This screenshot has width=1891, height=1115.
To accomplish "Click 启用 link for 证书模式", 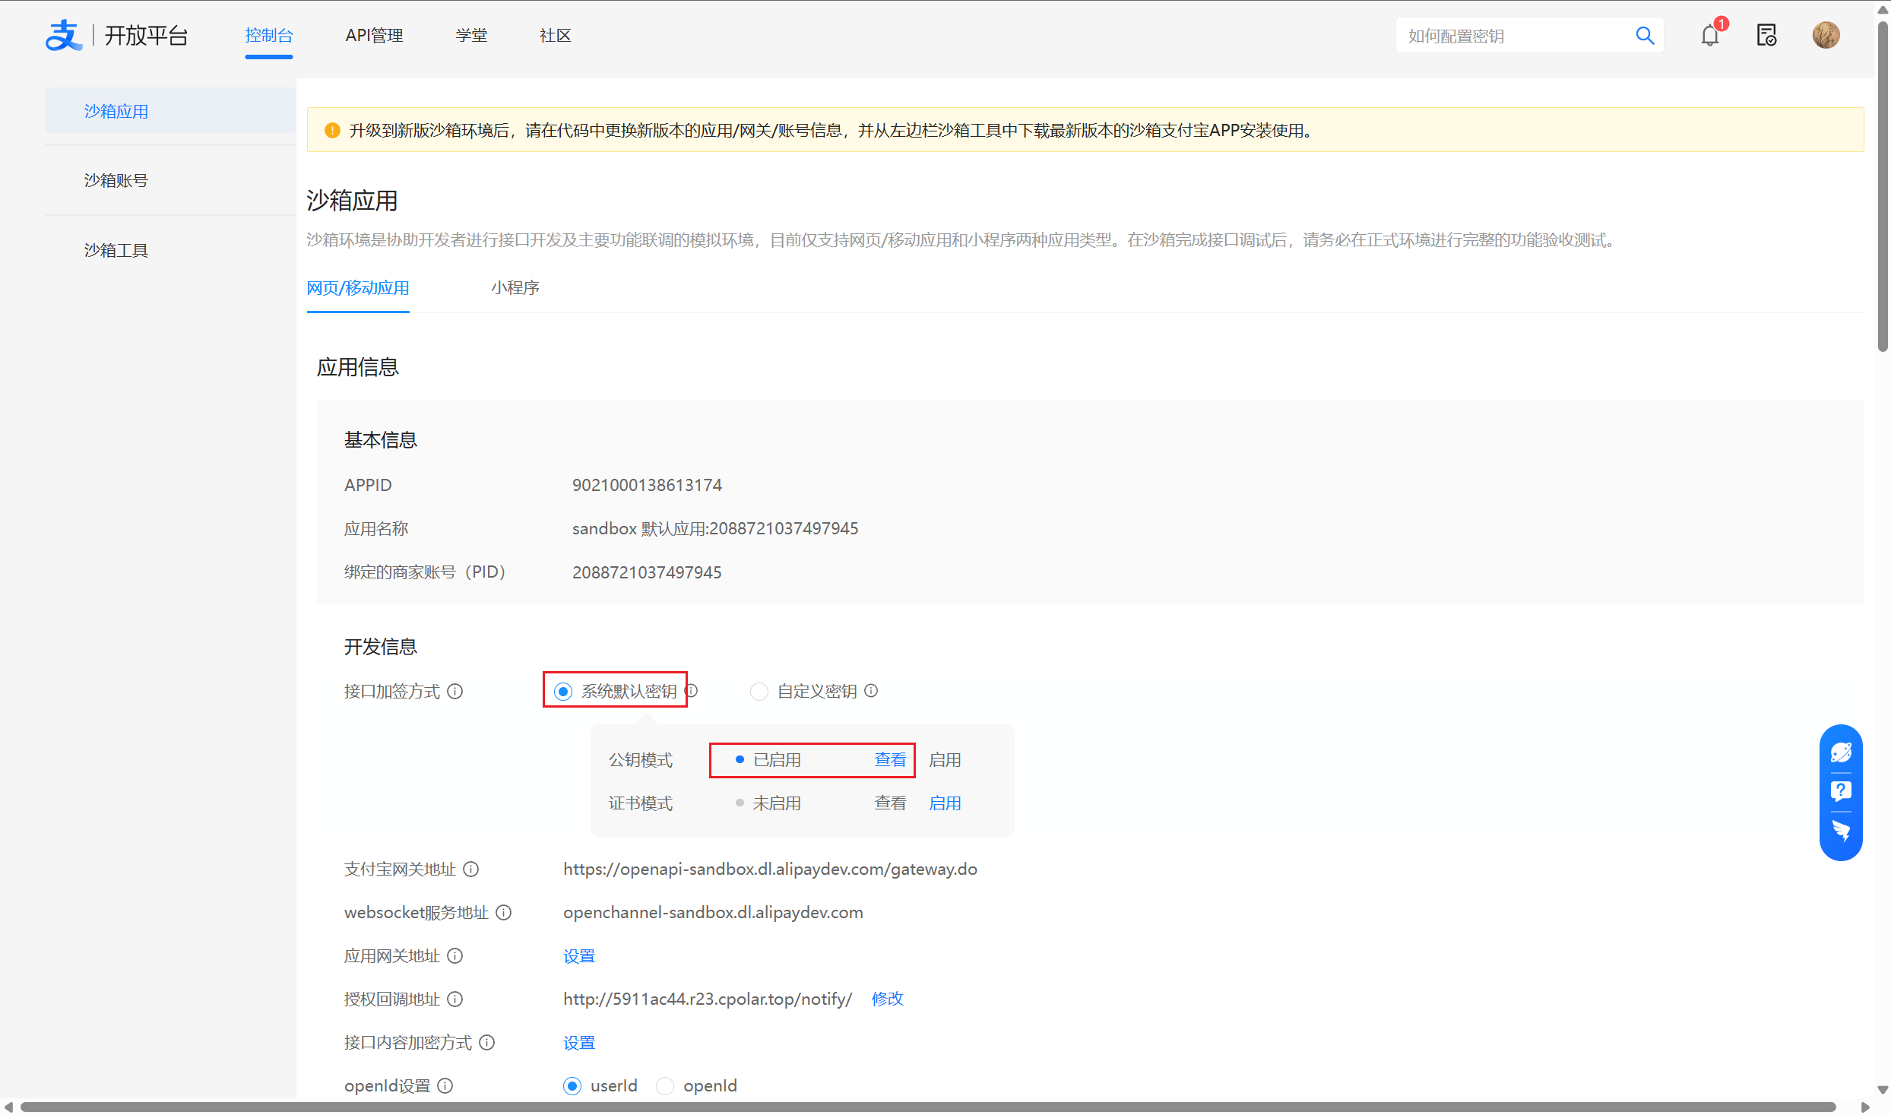I will pos(945,803).
